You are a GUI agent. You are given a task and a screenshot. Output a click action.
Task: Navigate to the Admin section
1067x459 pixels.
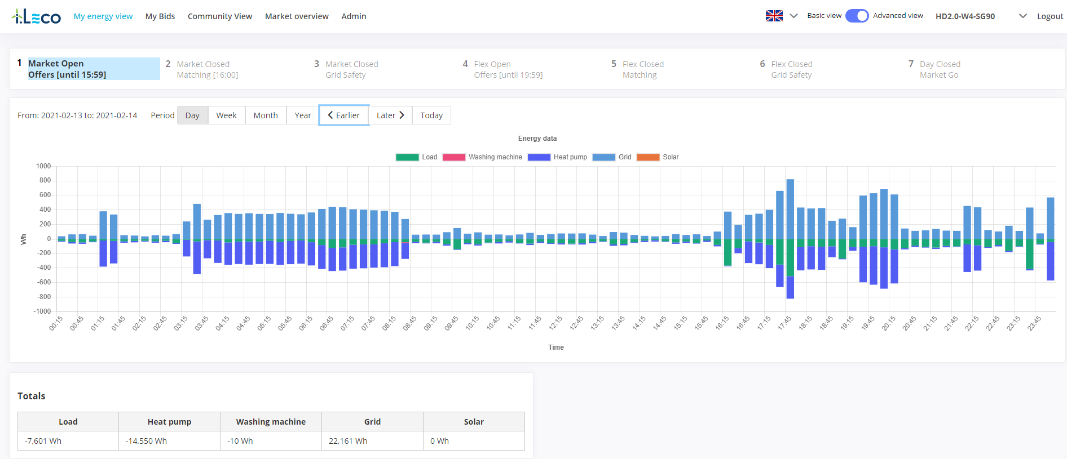click(354, 16)
